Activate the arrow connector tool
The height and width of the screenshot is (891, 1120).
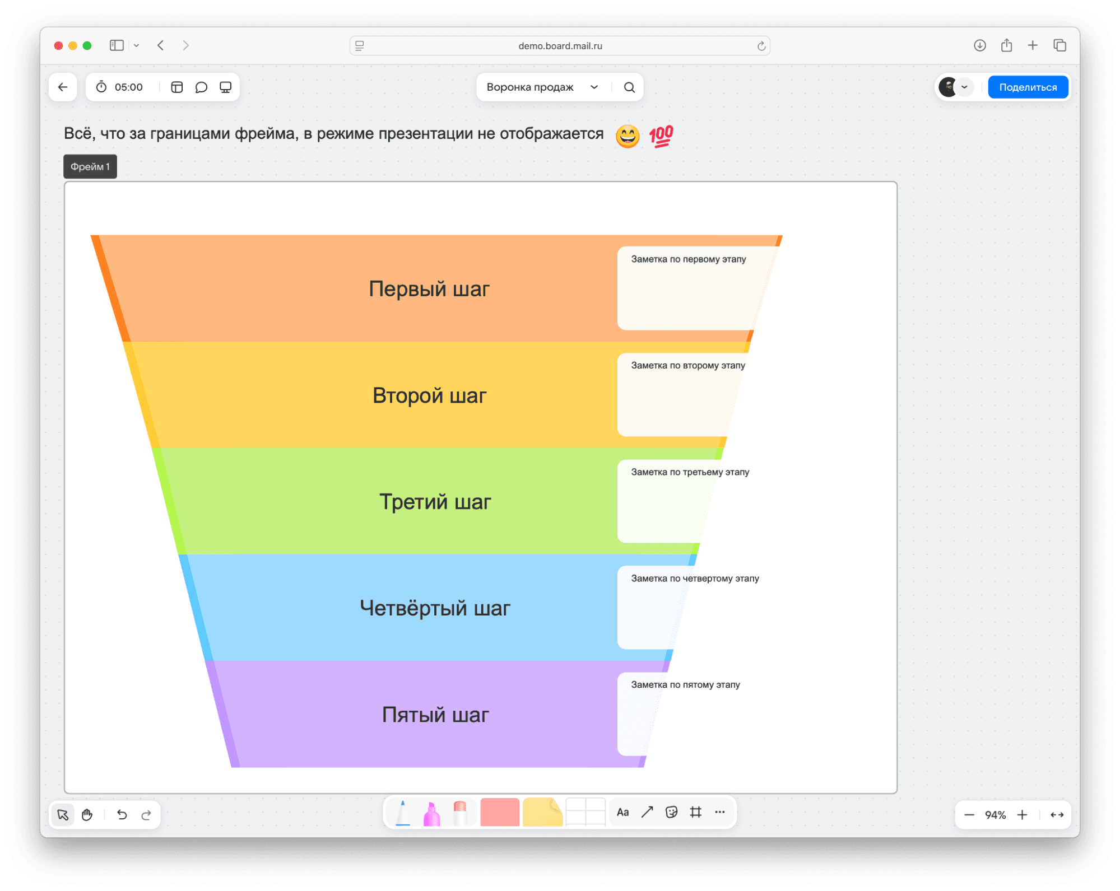pos(647,812)
